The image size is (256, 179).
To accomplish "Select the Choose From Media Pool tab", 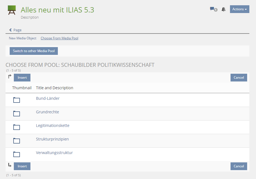I will pyautogui.click(x=59, y=38).
